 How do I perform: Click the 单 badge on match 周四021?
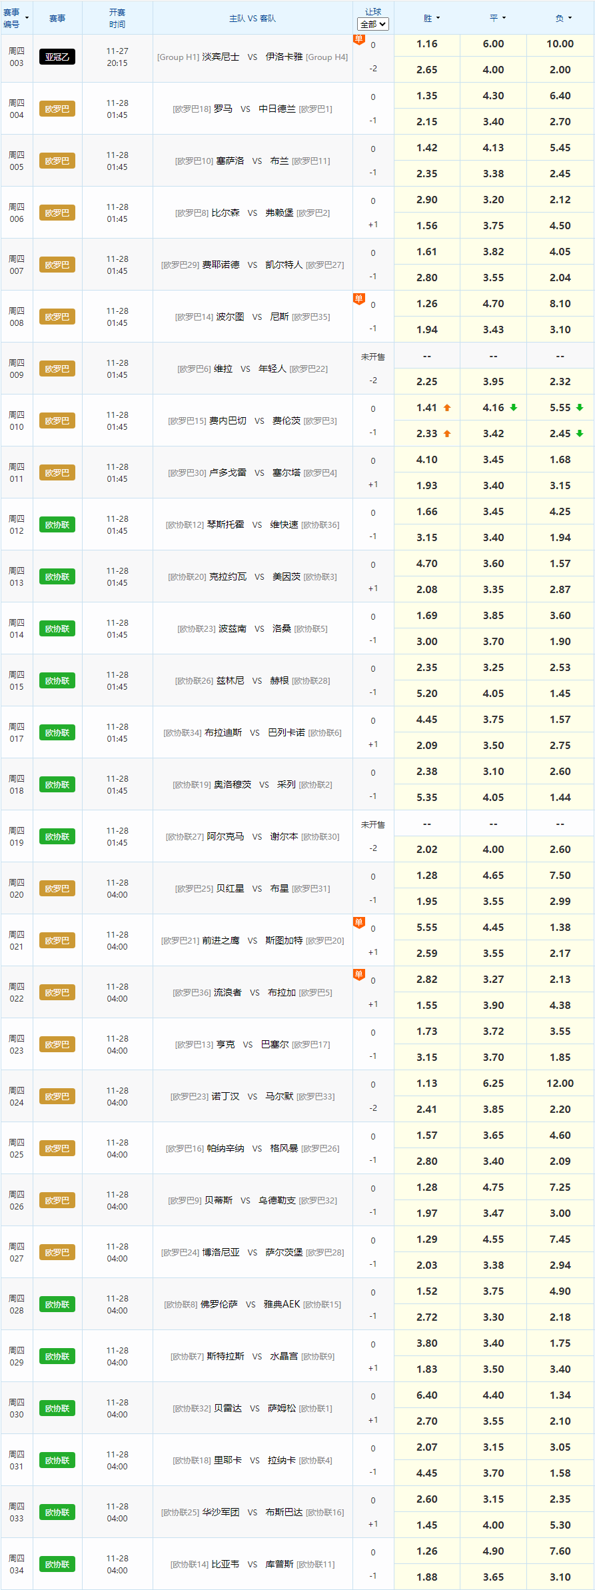pos(358,923)
